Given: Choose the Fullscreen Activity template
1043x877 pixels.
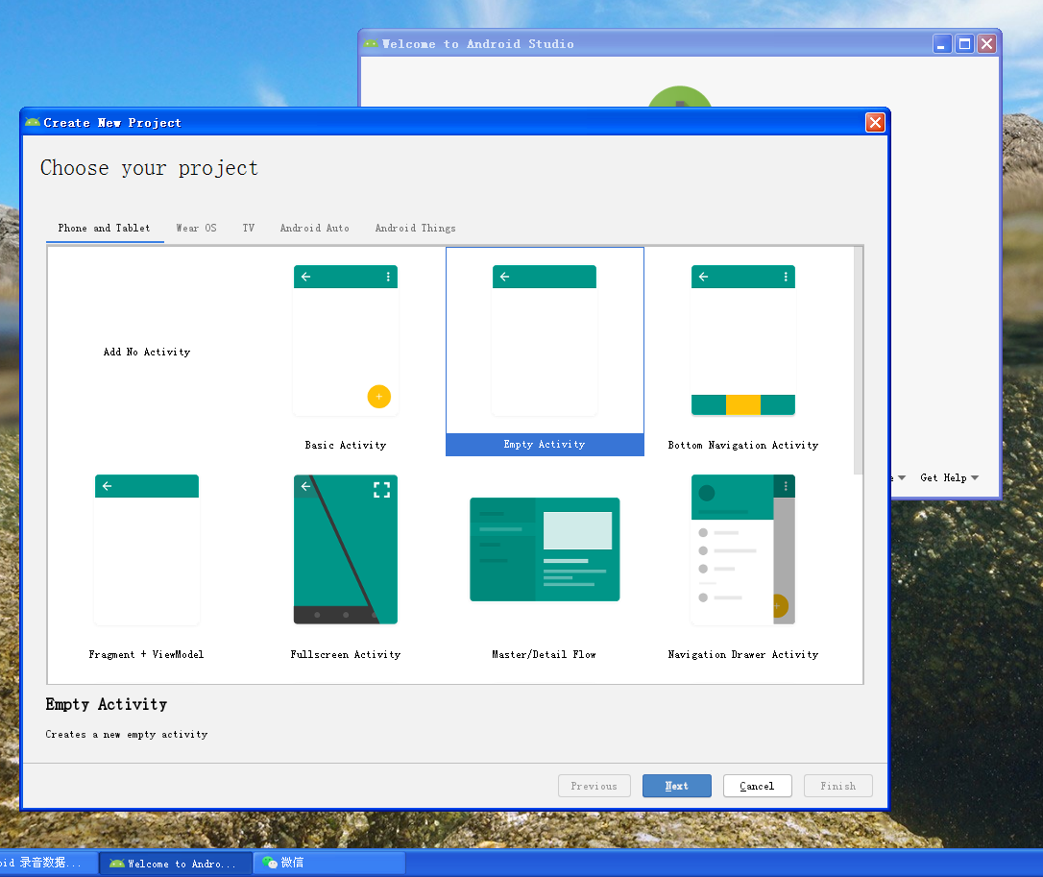Looking at the screenshot, I should (x=345, y=562).
